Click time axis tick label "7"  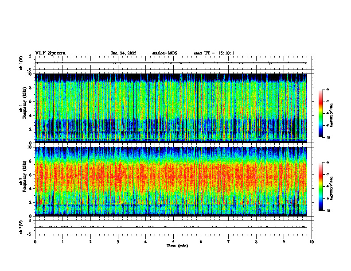[229, 242]
